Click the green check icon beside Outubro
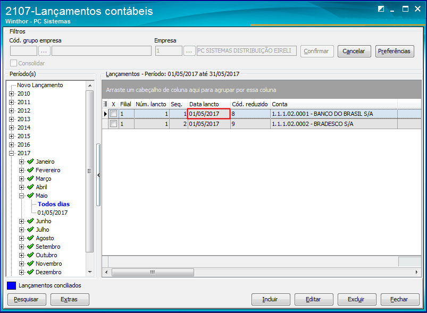The image size is (427, 313). tap(30, 255)
